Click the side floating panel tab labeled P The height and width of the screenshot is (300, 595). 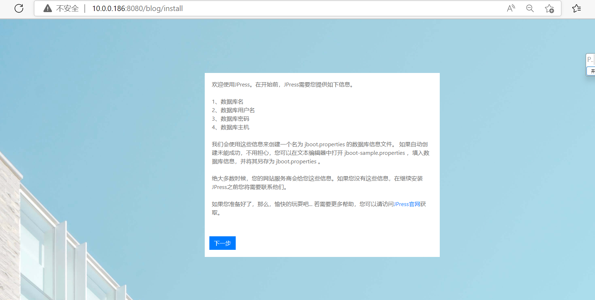click(590, 59)
